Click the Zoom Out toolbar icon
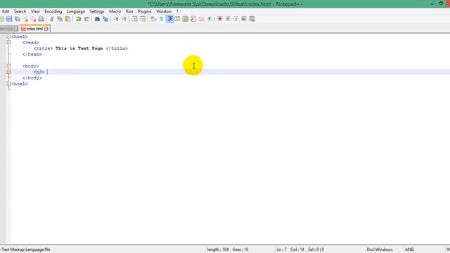The height and width of the screenshot is (253, 450). click(x=124, y=19)
